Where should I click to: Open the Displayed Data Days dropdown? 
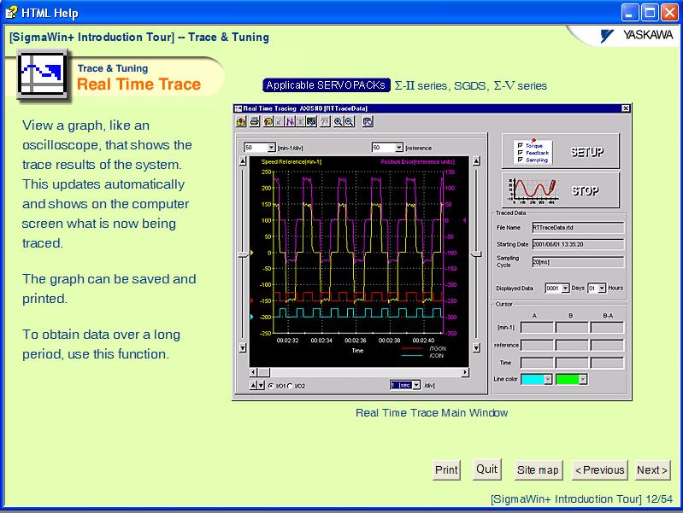pos(565,288)
